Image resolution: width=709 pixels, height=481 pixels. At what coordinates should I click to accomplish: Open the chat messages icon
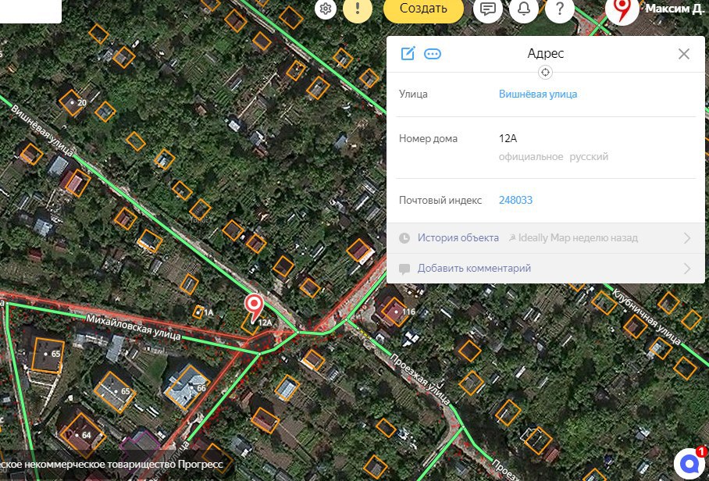pos(488,9)
